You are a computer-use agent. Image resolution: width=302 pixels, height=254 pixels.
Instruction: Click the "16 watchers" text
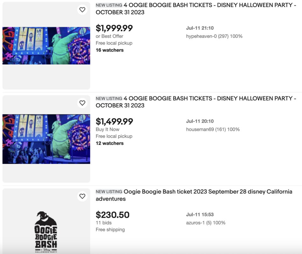click(x=109, y=50)
